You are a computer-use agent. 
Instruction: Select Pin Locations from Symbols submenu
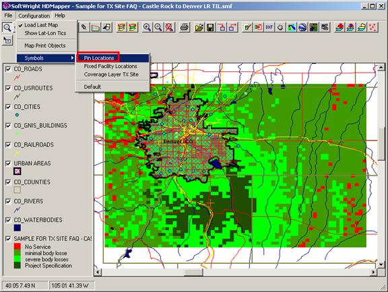tap(99, 58)
